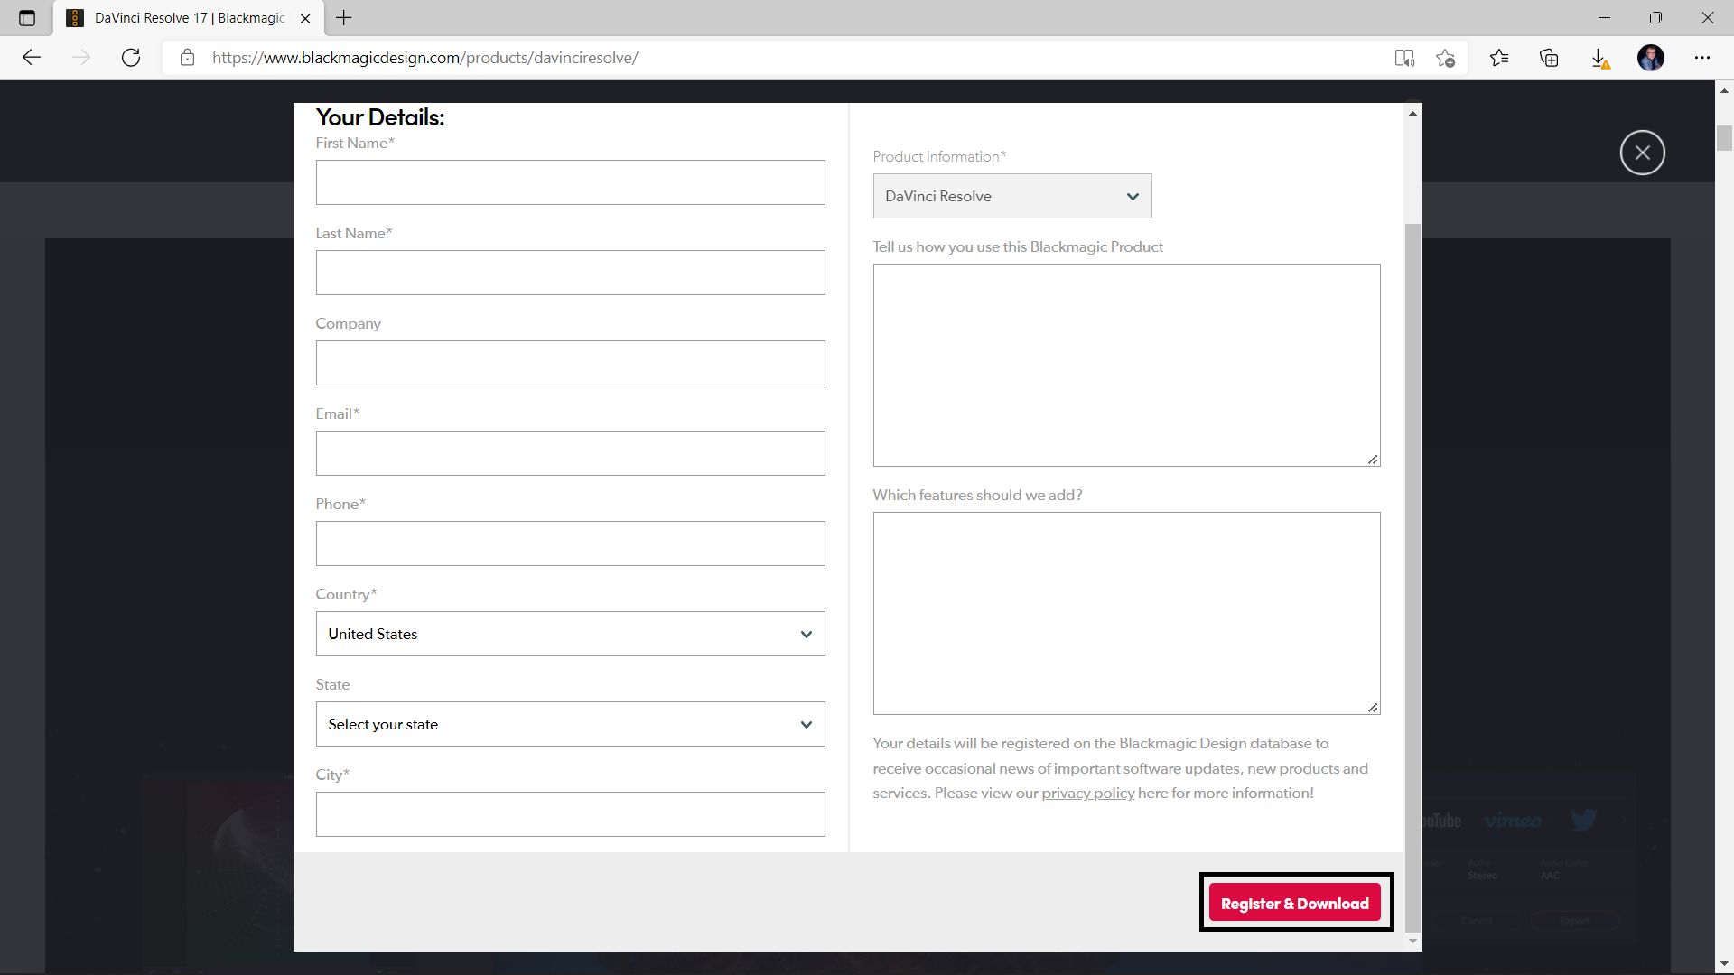Expand the Country dropdown
This screenshot has height=975, width=1734.
[570, 634]
